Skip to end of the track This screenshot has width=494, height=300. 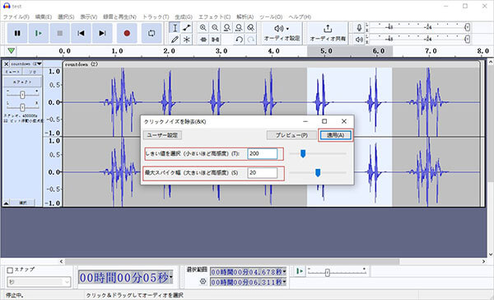(x=102, y=33)
